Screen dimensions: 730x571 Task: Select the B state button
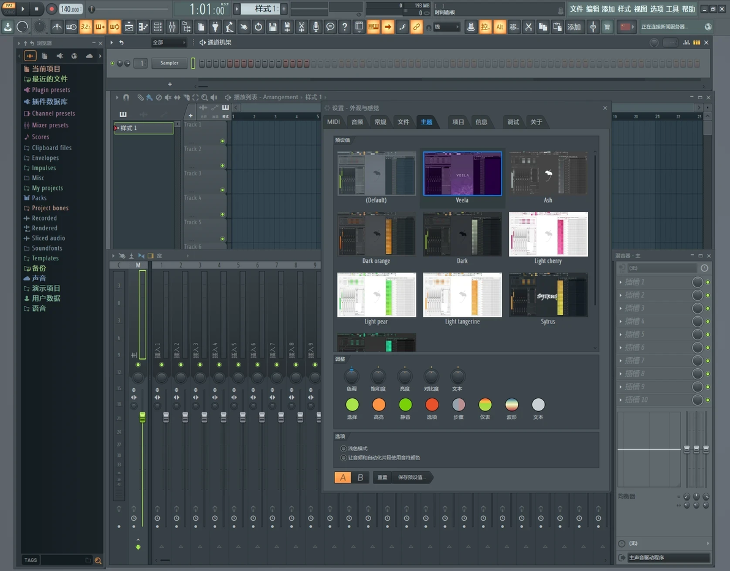coord(360,477)
